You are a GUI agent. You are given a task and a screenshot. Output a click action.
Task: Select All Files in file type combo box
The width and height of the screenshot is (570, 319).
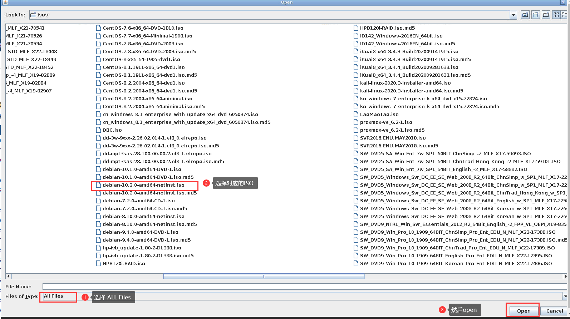(57, 296)
